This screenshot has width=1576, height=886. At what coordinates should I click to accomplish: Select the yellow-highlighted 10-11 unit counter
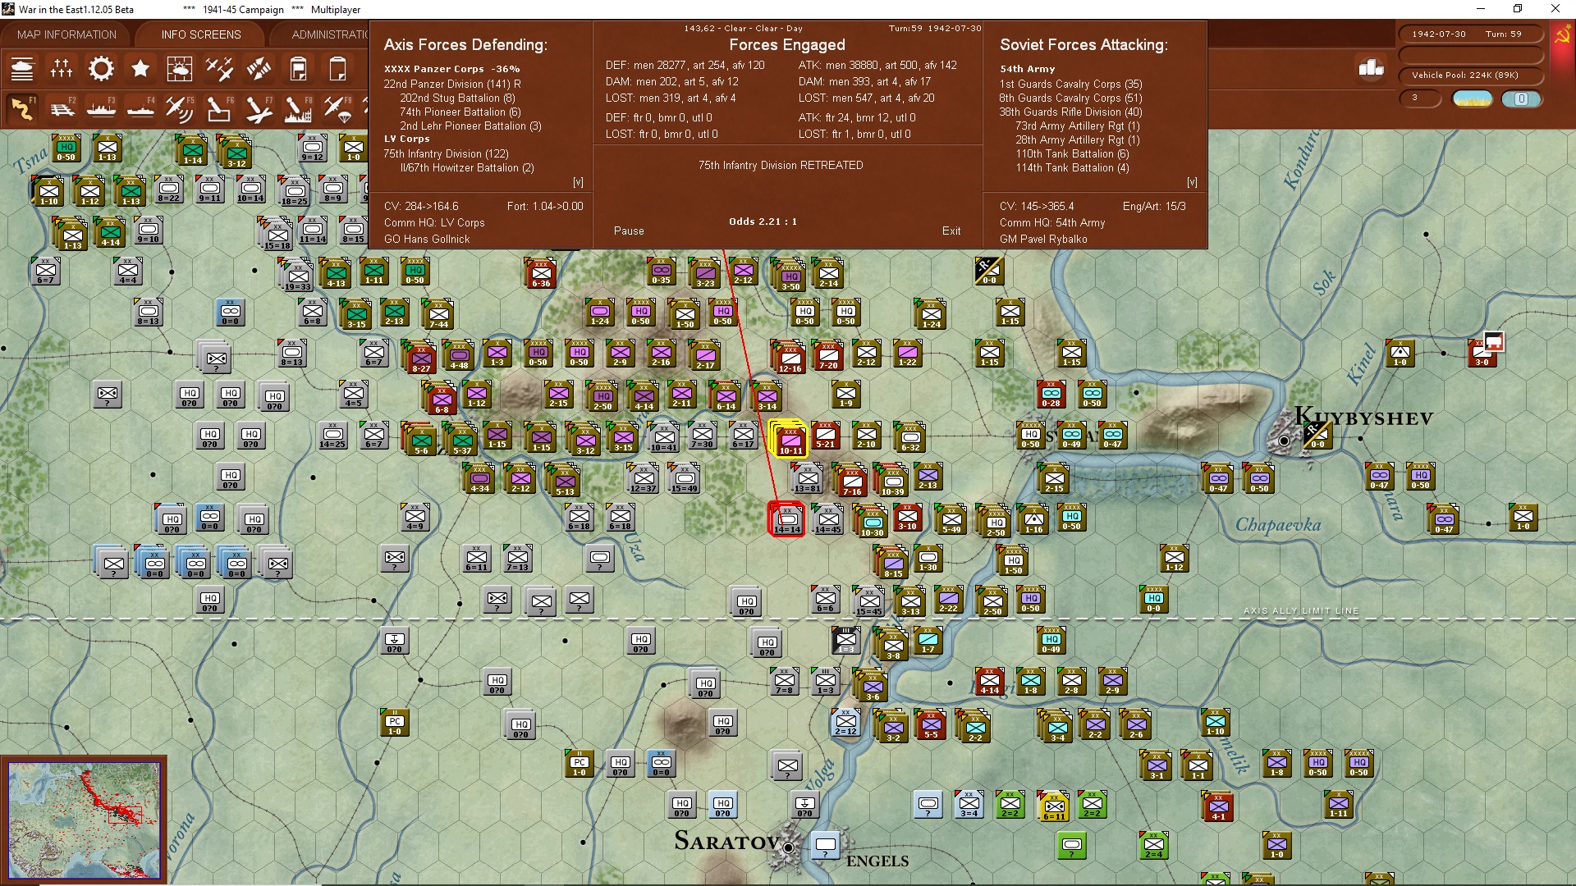point(790,439)
